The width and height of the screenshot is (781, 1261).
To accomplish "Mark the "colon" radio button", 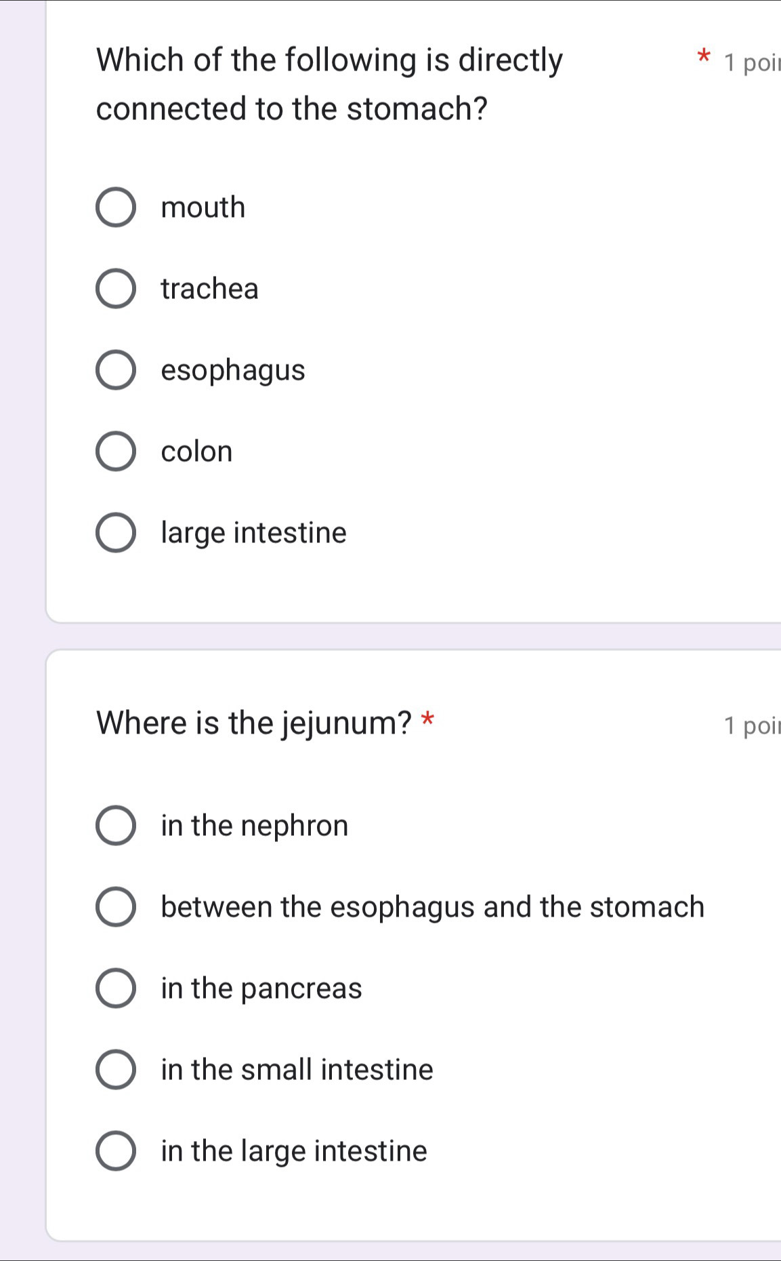I will pyautogui.click(x=116, y=452).
